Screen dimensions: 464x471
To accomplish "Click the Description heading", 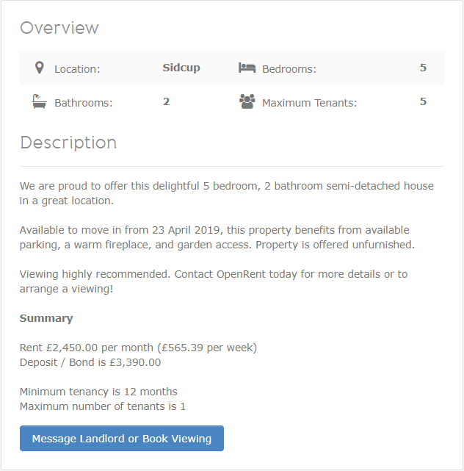I will click(68, 143).
